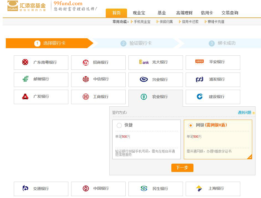Click the 网银 option card checkmark corner
The image size is (261, 198).
click(x=250, y=157)
